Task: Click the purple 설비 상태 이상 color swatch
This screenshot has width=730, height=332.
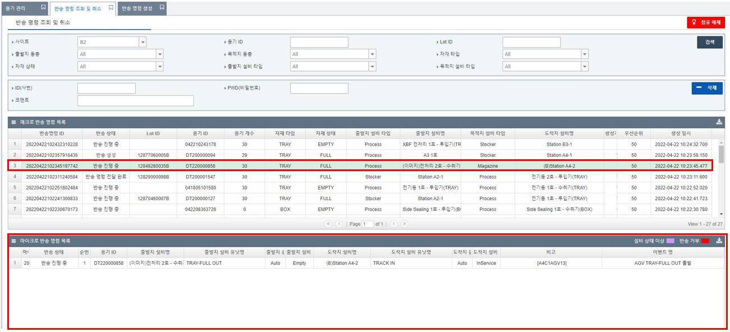Action: (x=670, y=241)
